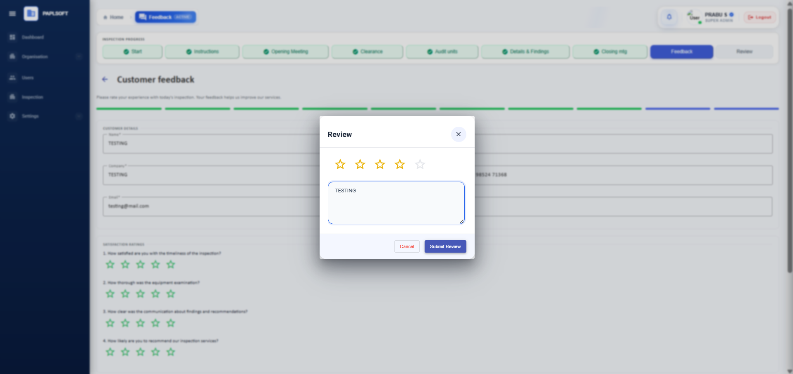793x374 pixels.
Task: Go to the Opening Meeting progress step
Action: click(286, 52)
